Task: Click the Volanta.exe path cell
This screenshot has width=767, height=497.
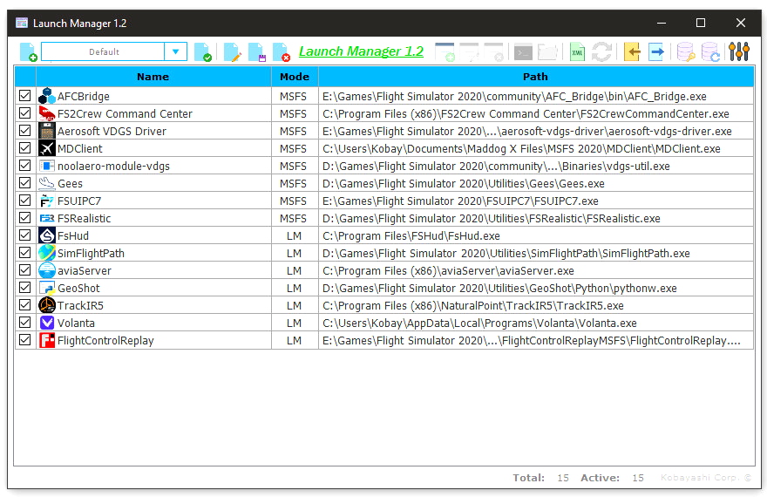Action: point(536,323)
